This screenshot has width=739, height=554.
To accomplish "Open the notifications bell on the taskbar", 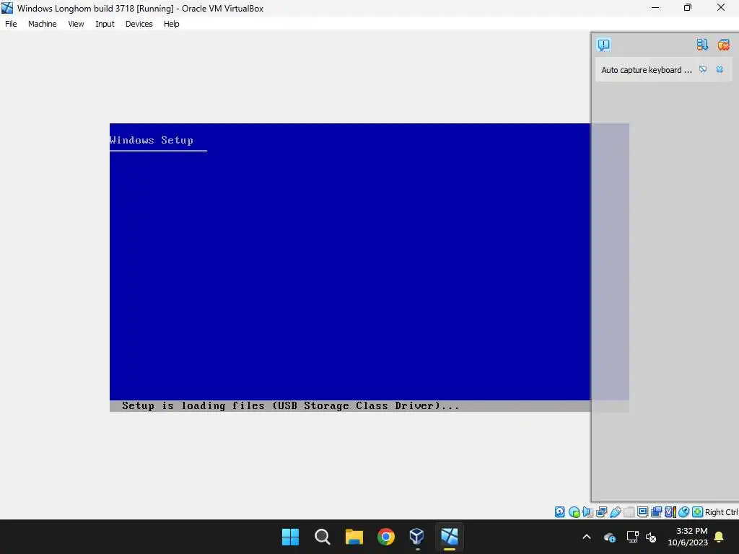I will pos(720,537).
